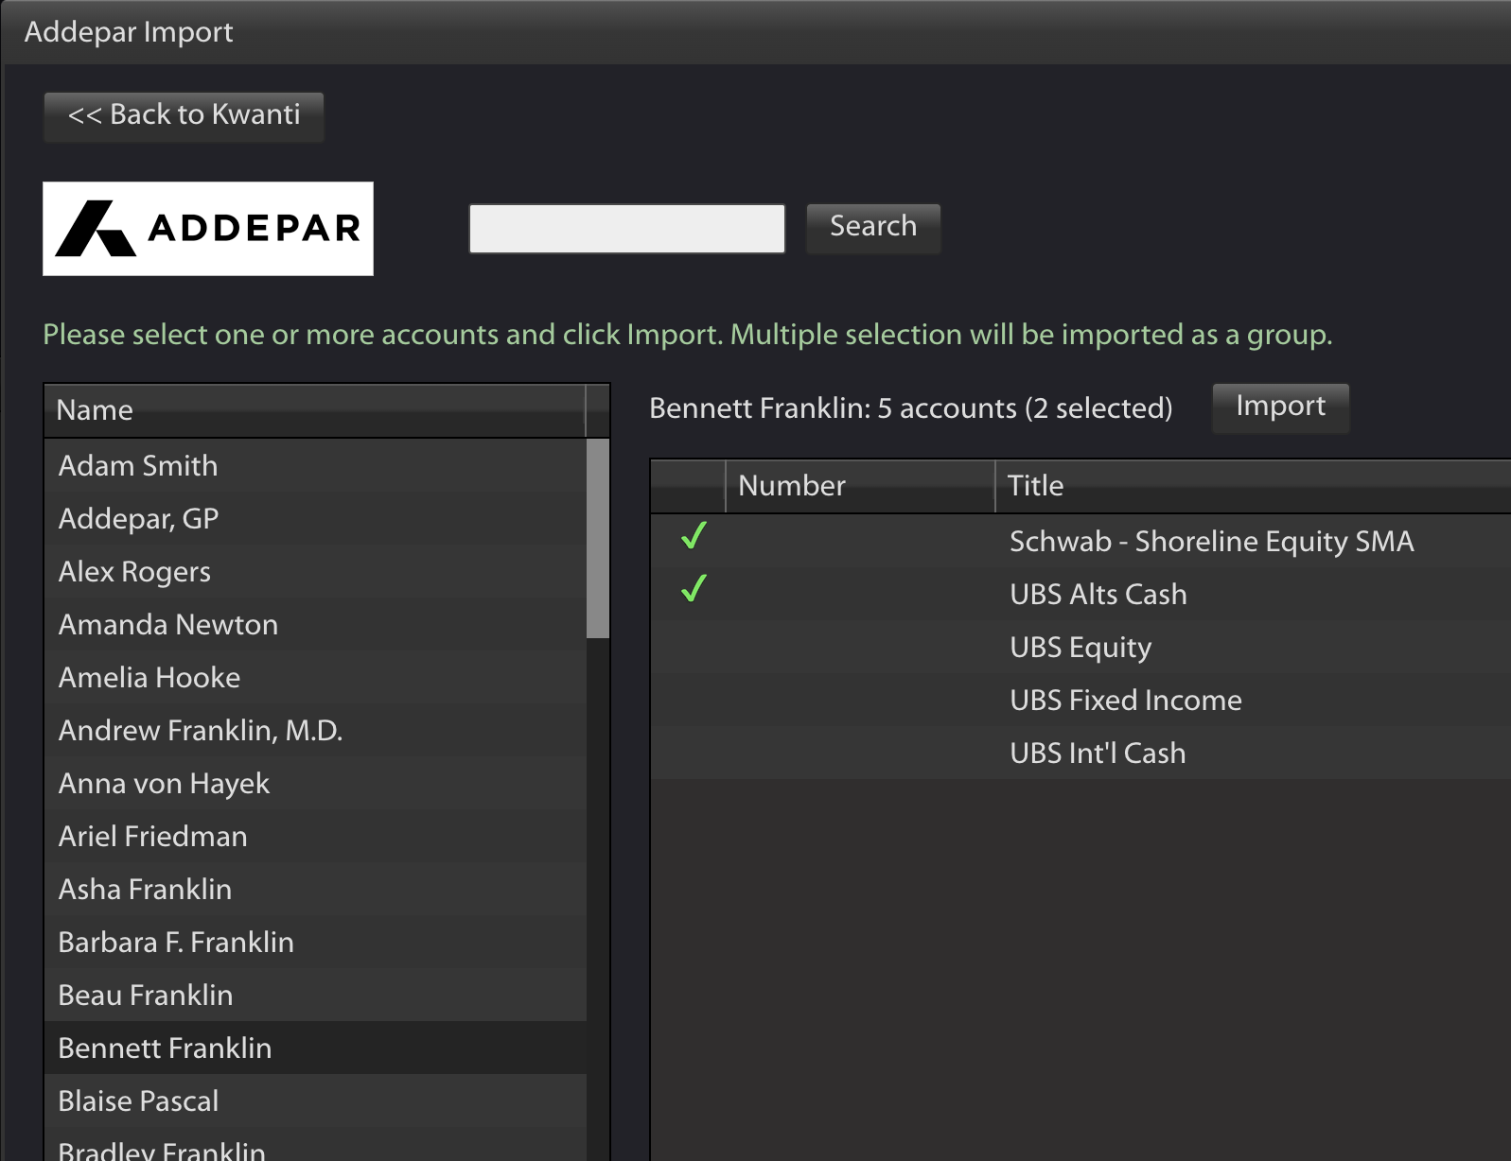Select Addepar, GP in the list
1511x1161 pixels.
pos(315,518)
